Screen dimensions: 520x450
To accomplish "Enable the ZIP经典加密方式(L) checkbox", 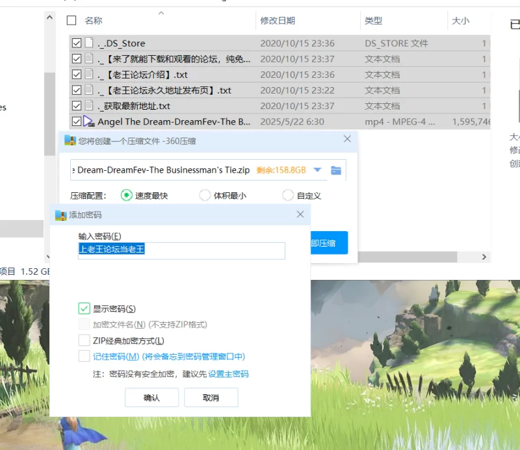I will click(x=84, y=340).
